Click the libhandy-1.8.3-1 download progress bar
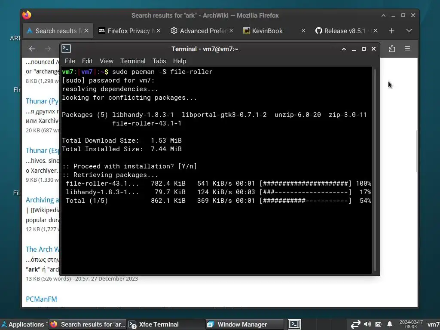Viewport: 440px width, 330px height. click(x=306, y=192)
